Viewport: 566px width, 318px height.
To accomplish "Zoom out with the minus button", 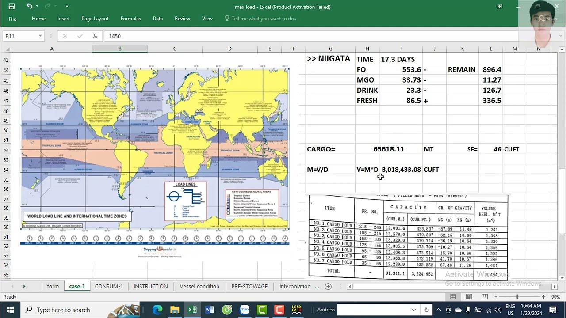I will pyautogui.click(x=496, y=297).
